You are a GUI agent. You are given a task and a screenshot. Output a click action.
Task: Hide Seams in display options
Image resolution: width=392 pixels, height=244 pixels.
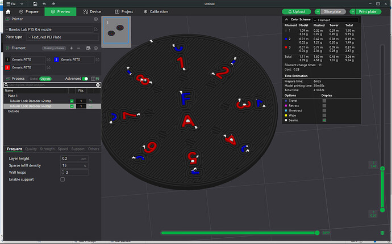coord(324,121)
